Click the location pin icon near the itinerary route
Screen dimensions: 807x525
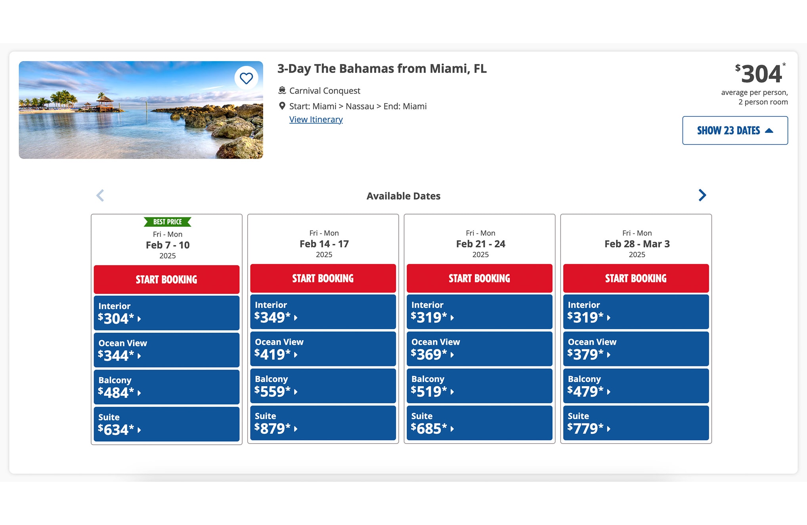pos(282,106)
